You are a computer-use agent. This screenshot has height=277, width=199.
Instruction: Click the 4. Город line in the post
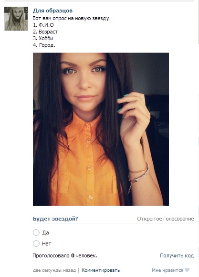pyautogui.click(x=44, y=45)
